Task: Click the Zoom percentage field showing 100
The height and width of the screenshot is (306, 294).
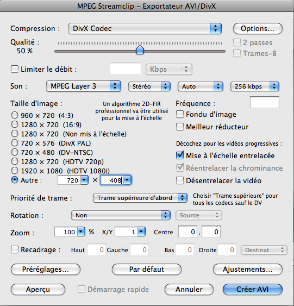Action: (66, 232)
